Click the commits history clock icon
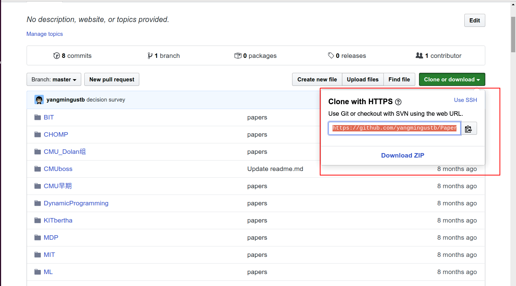The image size is (516, 286). [x=57, y=56]
